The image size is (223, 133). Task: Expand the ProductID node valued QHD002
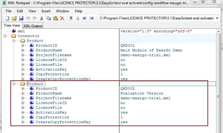click(23, 89)
